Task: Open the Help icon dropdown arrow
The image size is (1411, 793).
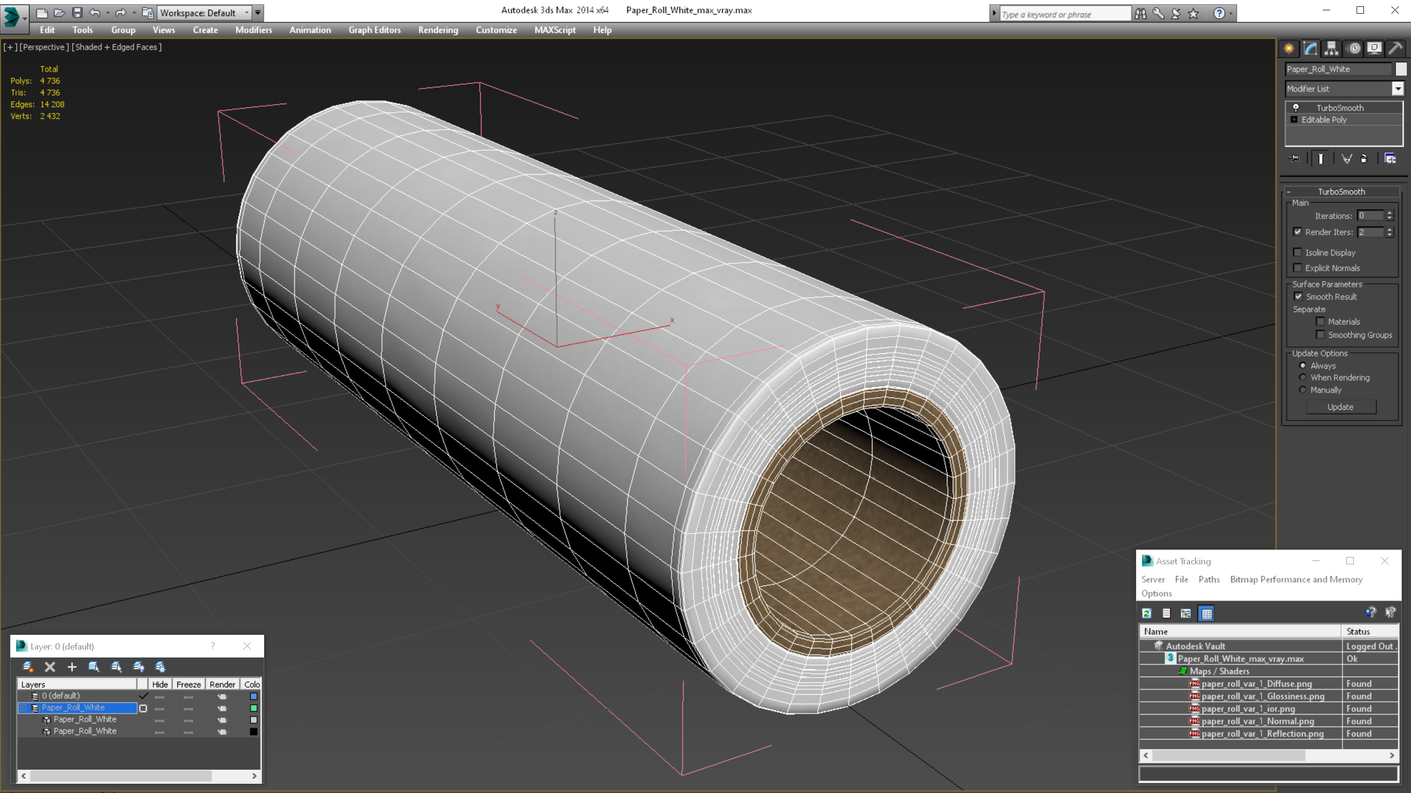Action: [1231, 14]
